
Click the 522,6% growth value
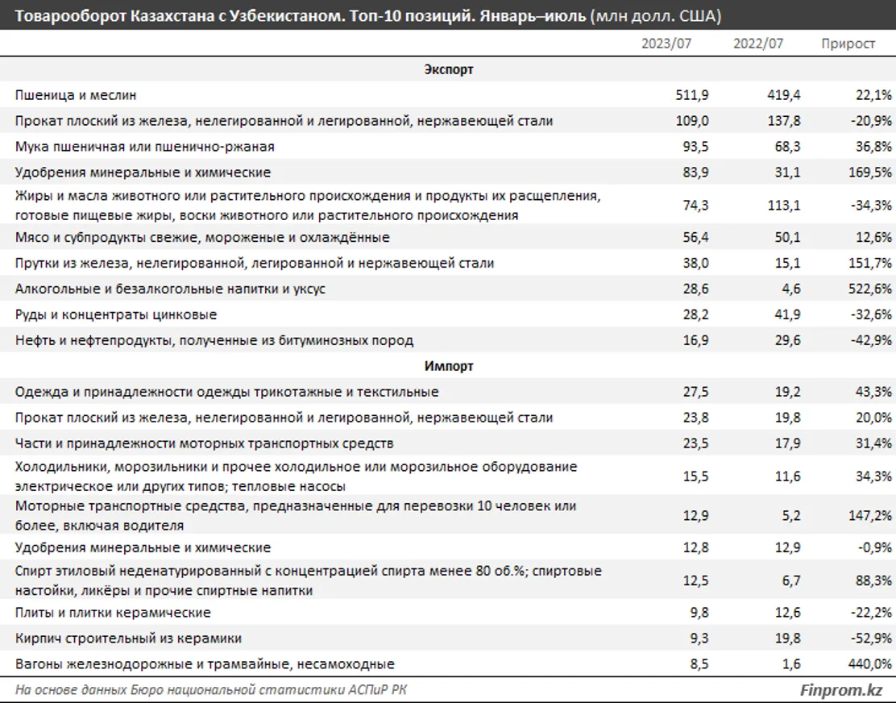pos(871,289)
